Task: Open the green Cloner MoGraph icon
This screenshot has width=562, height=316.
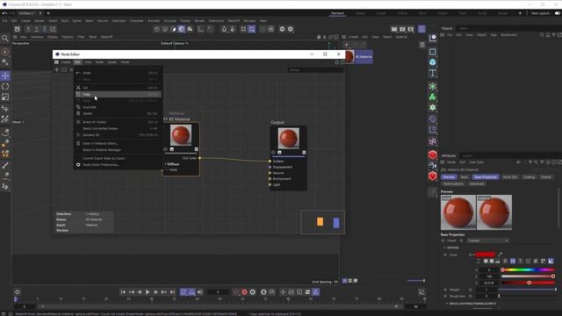Action: pos(433,97)
